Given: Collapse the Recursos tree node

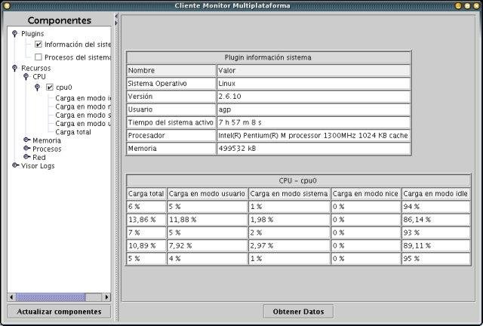Looking at the screenshot, I should point(14,68).
